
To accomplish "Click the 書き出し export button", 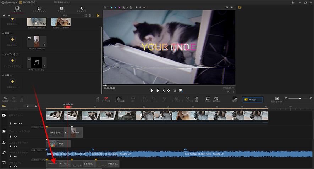I will 253,99.
